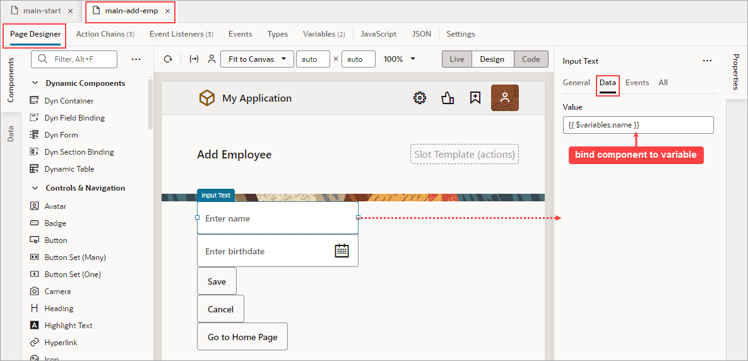Open the Settings tab
748x361 pixels.
click(x=461, y=34)
